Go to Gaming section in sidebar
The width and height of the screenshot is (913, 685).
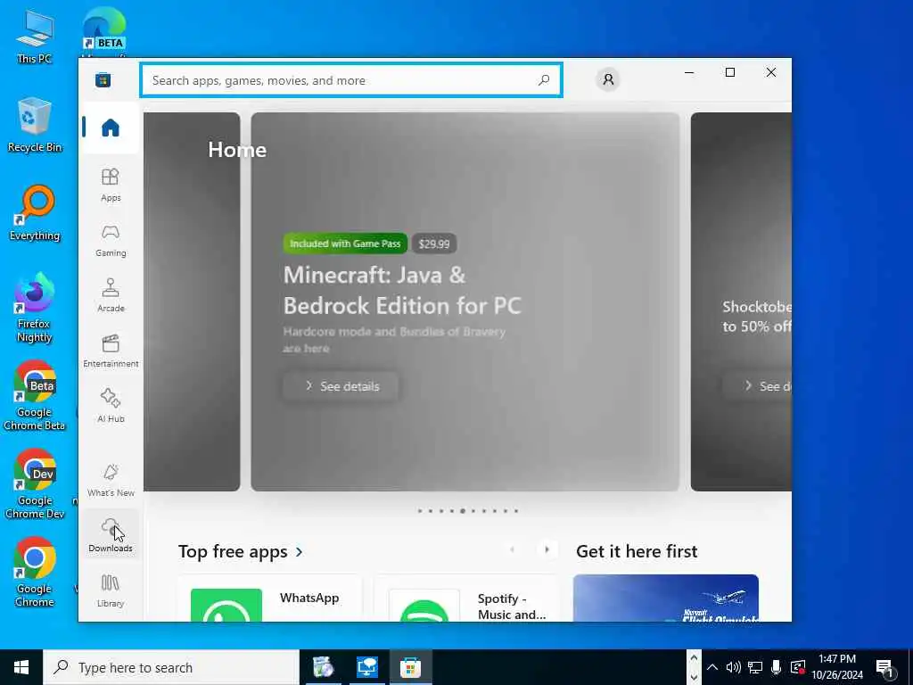pyautogui.click(x=110, y=240)
